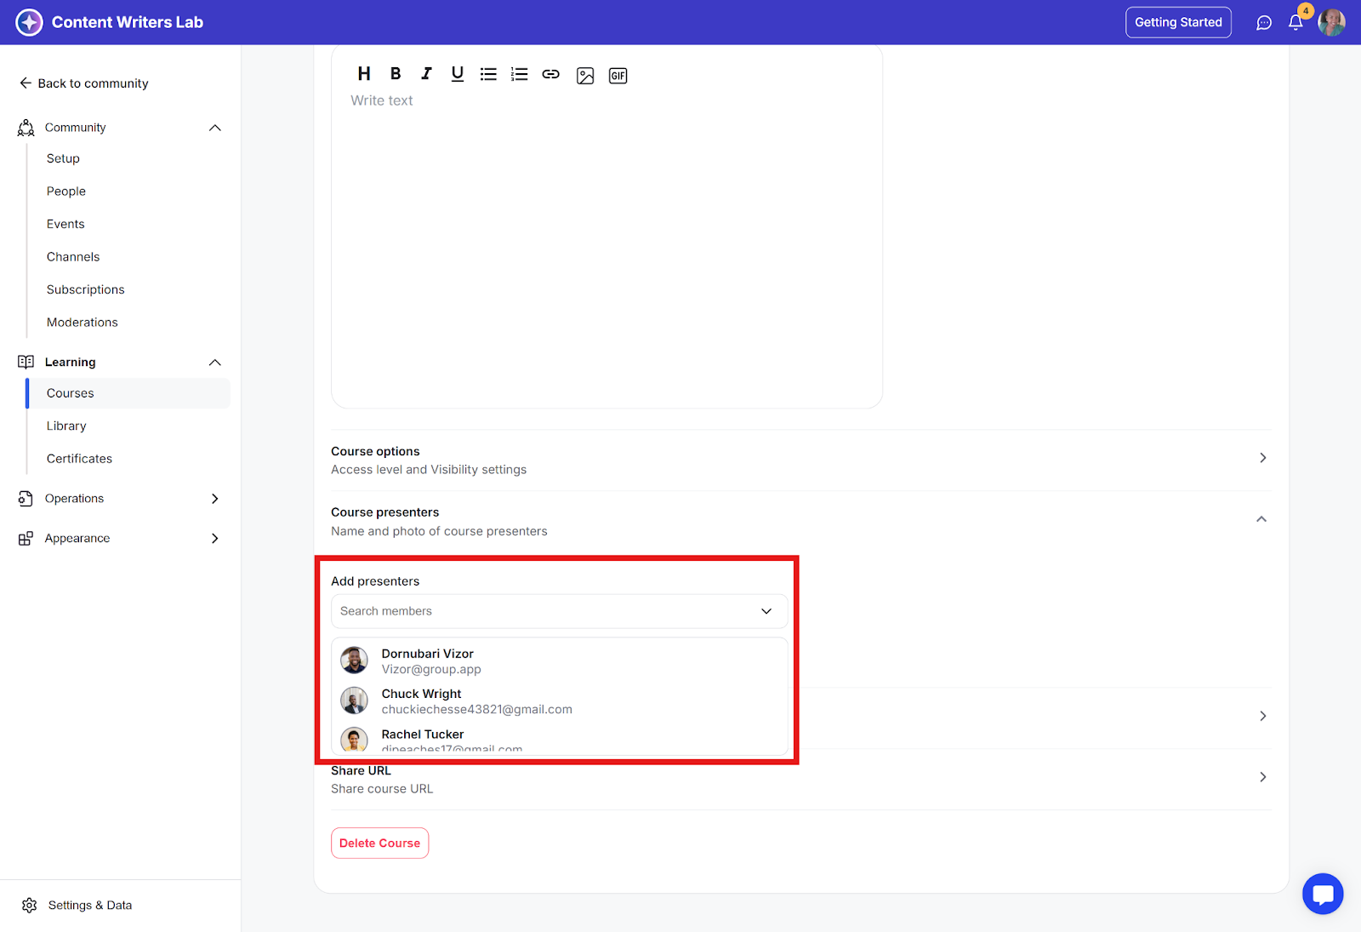Viewport: 1361px width, 932px height.
Task: Apply heading formatting in editor toolbar
Action: (364, 74)
